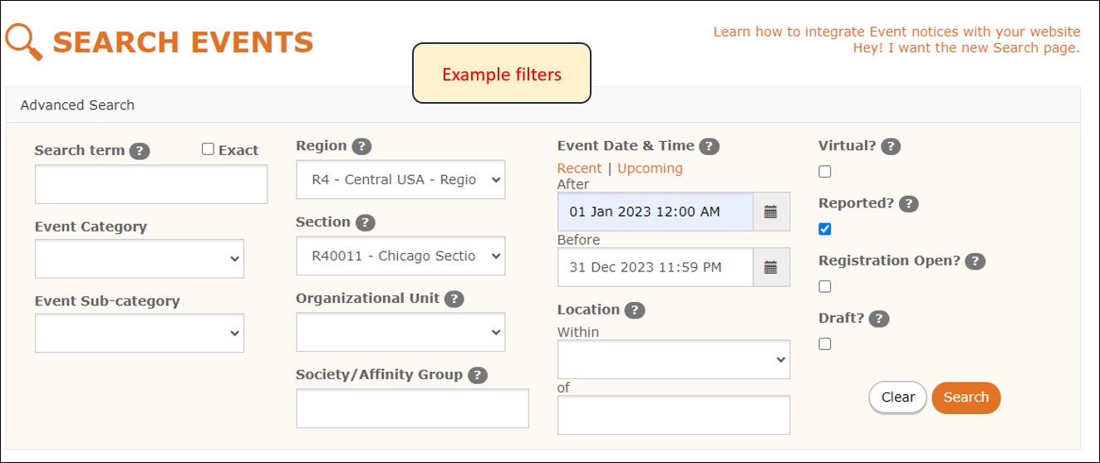Viewport: 1100px width, 463px height.
Task: Click the Event Date & Time help icon
Action: (x=709, y=146)
